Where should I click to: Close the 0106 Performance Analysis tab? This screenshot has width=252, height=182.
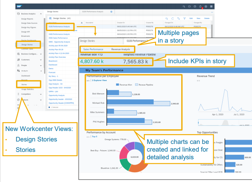coord(111,12)
